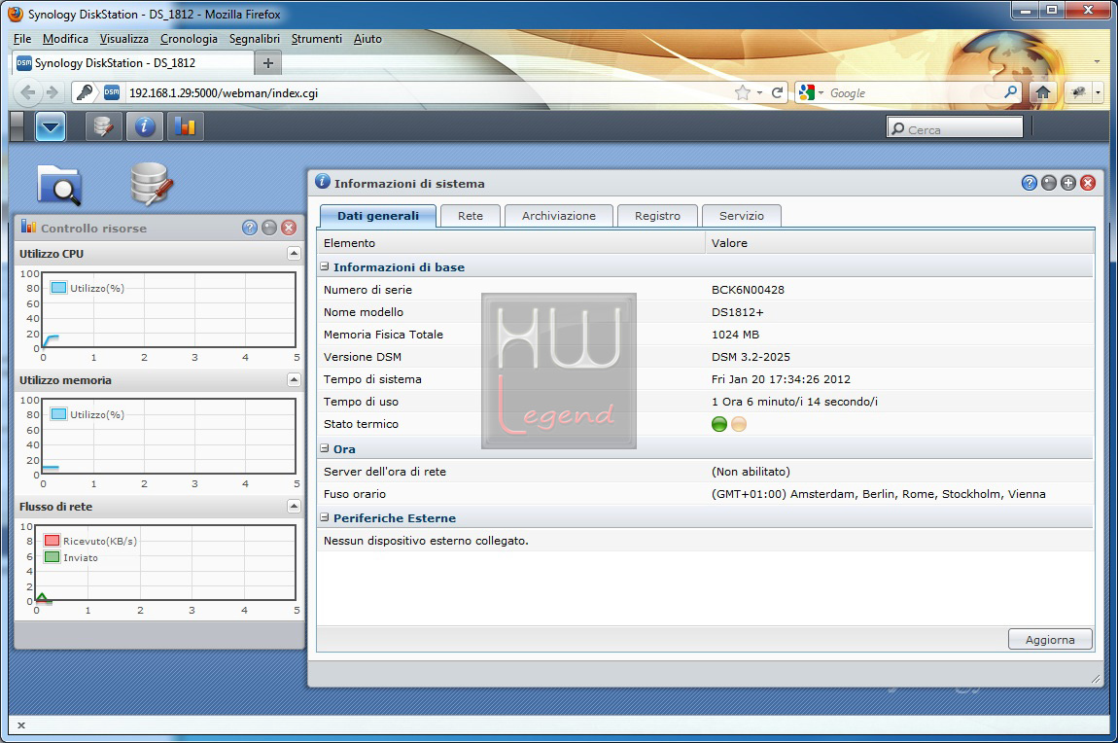Viewport: 1118px width, 743px height.
Task: Close the Controllo risorse widget
Action: [x=289, y=228]
